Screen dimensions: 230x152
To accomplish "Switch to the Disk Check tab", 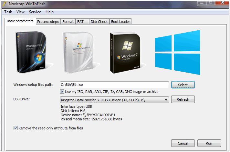I will 99,22.
